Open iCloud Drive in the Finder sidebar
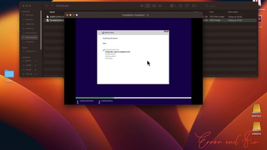Screen dimensions: 267x150 tap(30, 51)
